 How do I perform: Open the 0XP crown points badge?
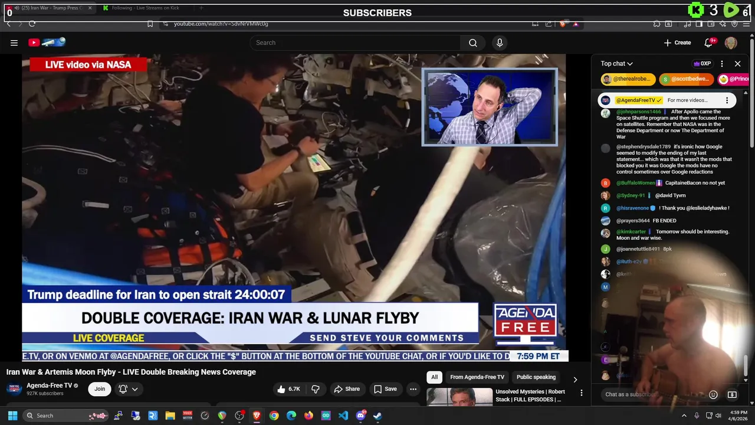[x=702, y=64]
